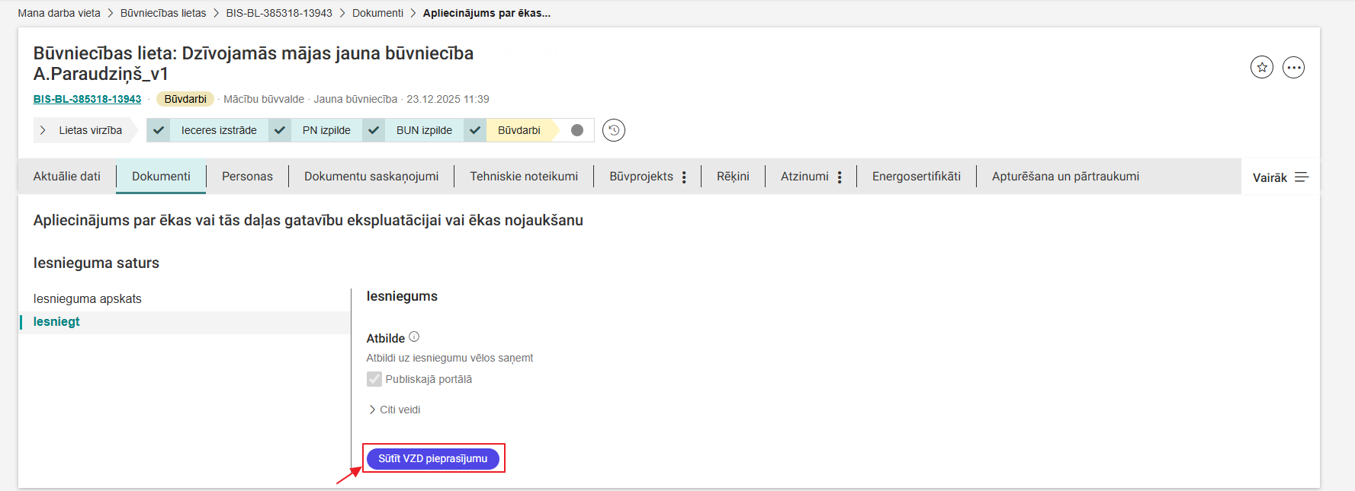Open Būvniecības lietas breadcrumb
1355x491 pixels.
pos(163,13)
